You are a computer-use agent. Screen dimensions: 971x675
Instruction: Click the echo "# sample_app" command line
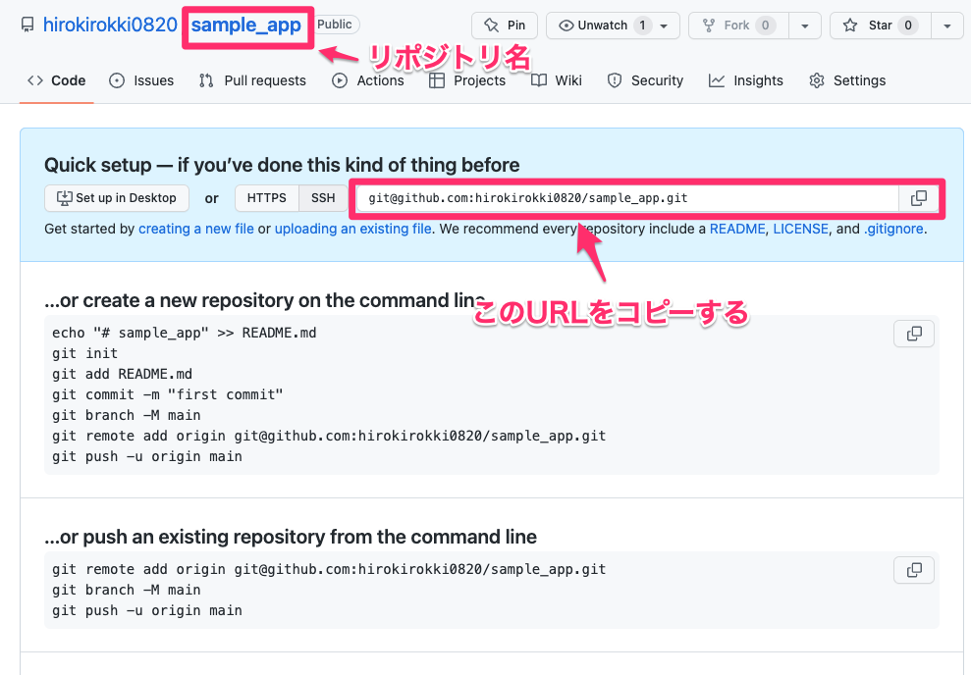click(184, 333)
